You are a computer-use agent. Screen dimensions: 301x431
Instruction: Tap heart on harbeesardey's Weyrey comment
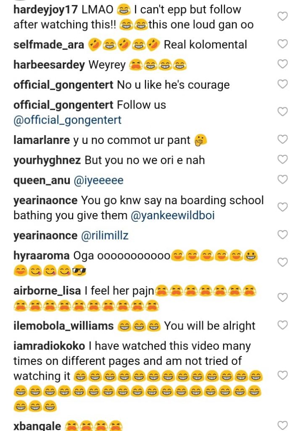[x=283, y=64]
